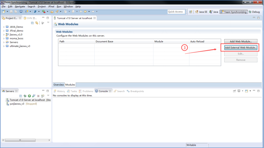Viewport: 264px width, 148px height.
Task: Expand the JFinal_demo project
Action: point(4,31)
